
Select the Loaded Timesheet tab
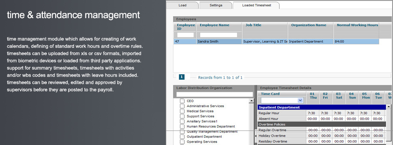pos(256,5)
